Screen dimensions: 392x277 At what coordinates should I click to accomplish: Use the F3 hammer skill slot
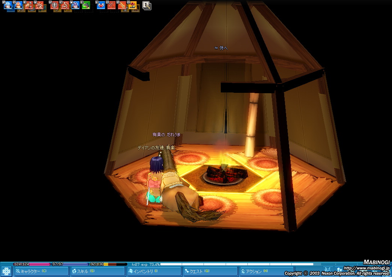[29, 5]
